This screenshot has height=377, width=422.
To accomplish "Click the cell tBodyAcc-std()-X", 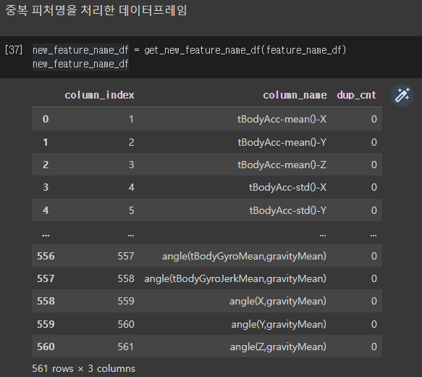I will [x=287, y=187].
